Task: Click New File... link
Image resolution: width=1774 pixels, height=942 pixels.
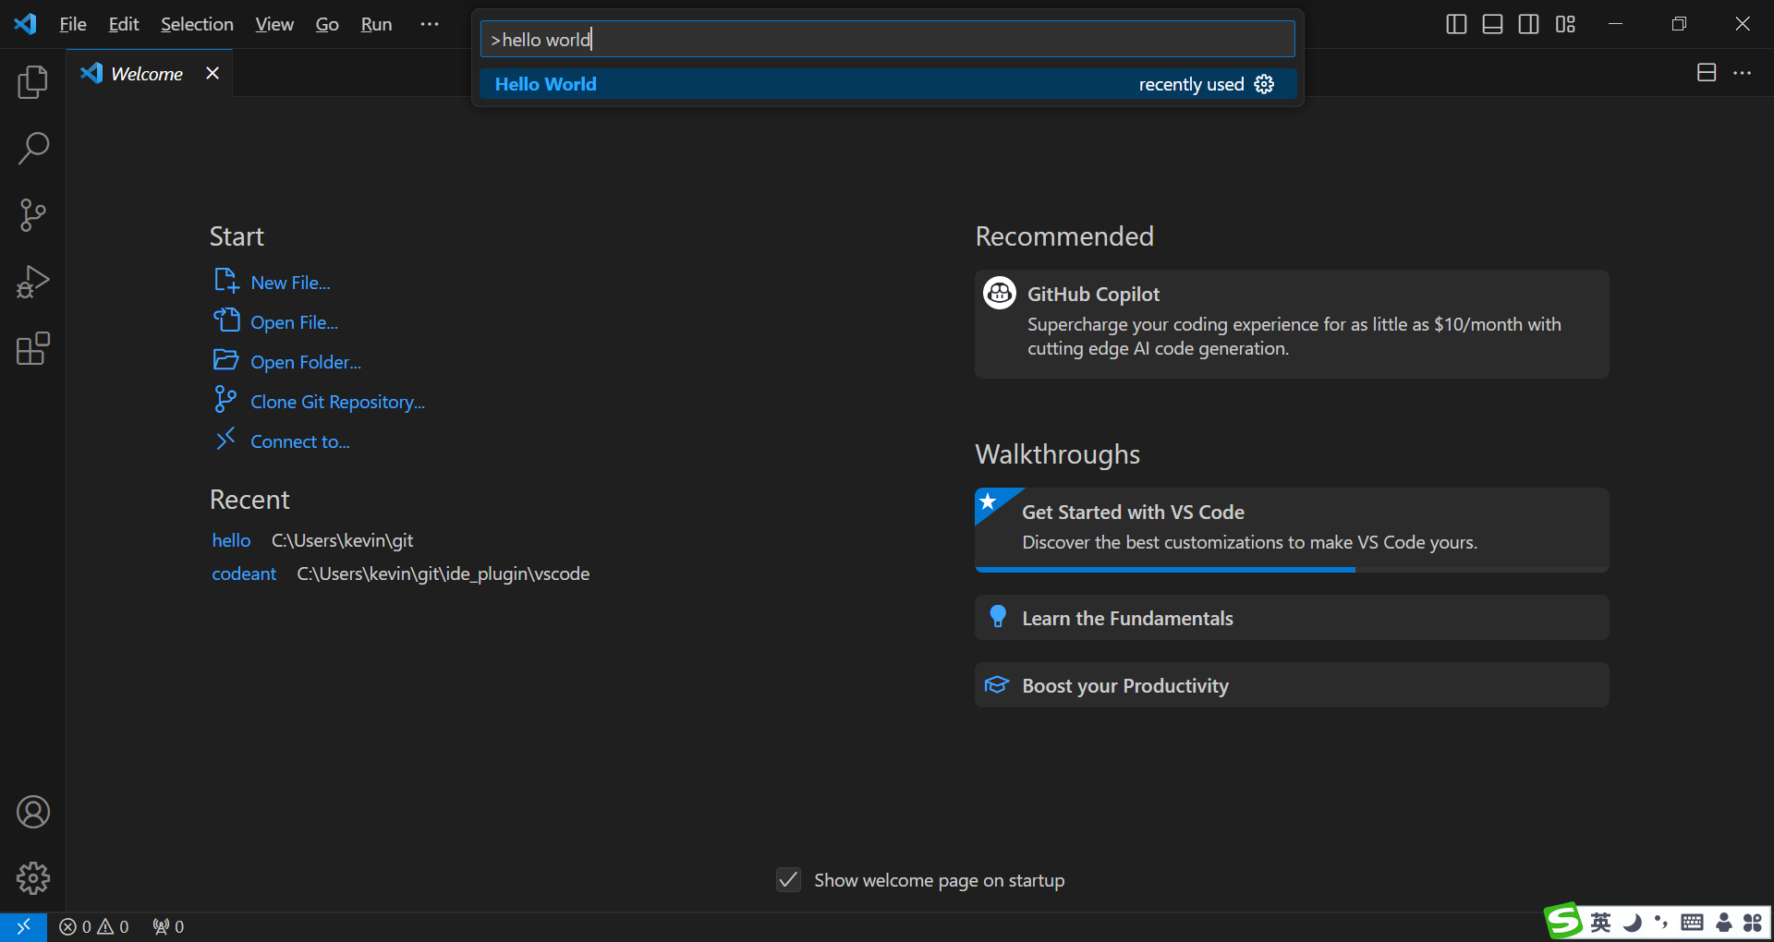Action: [x=291, y=283]
